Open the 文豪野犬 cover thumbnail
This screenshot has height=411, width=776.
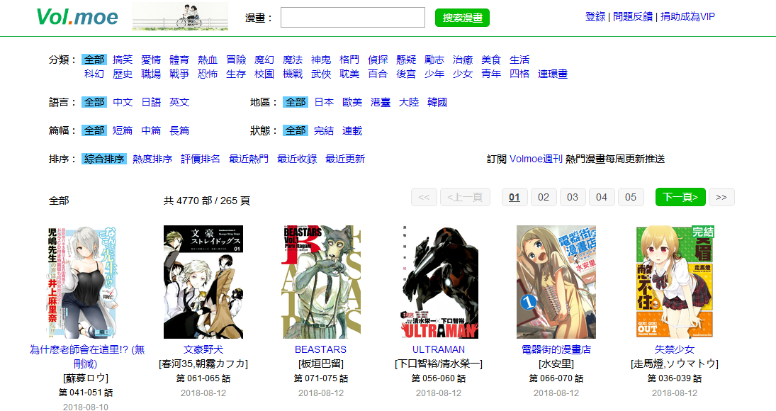coord(203,282)
